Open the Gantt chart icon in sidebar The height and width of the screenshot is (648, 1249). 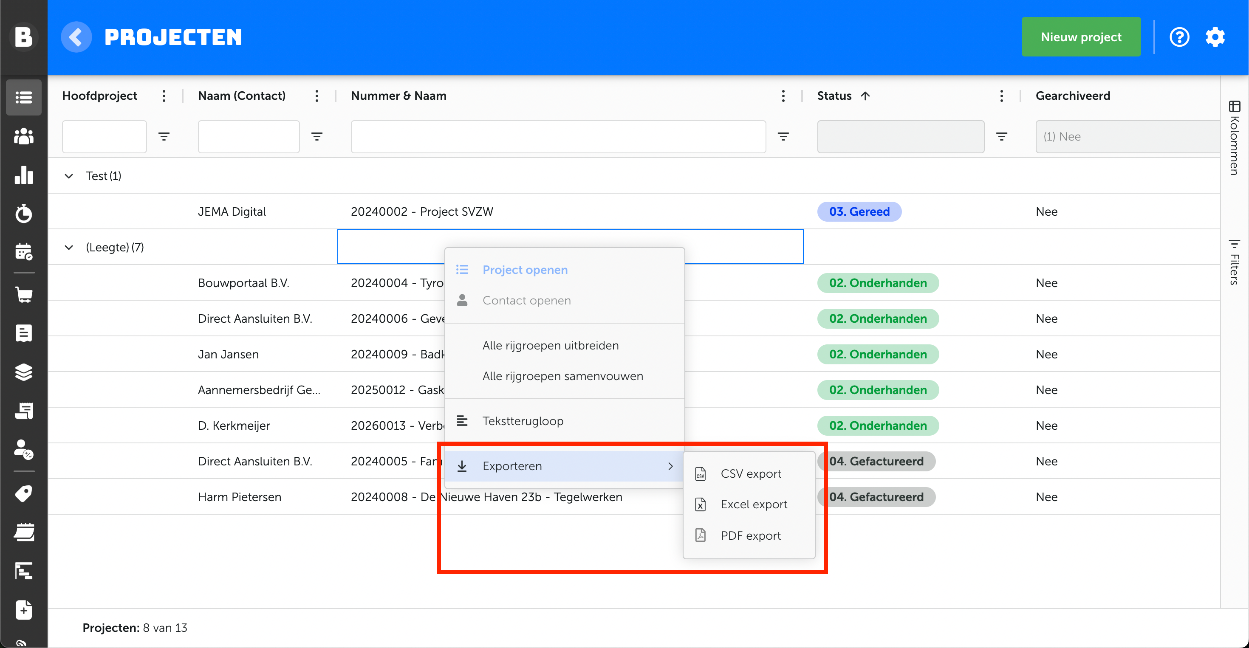(x=23, y=571)
